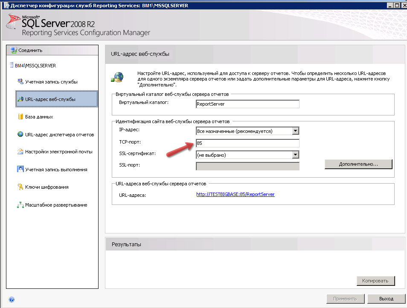Click the execution account icon
The image size is (407, 308).
pyautogui.click(x=20, y=169)
